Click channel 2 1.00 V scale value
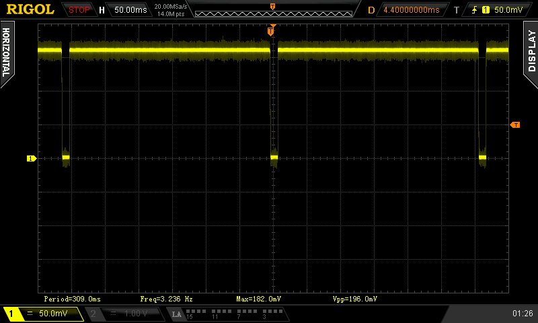Screen dimensions: 538x323 (136, 314)
